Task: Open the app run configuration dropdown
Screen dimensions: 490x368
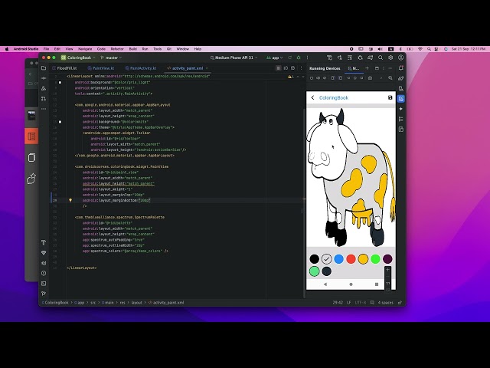Action: click(x=275, y=58)
